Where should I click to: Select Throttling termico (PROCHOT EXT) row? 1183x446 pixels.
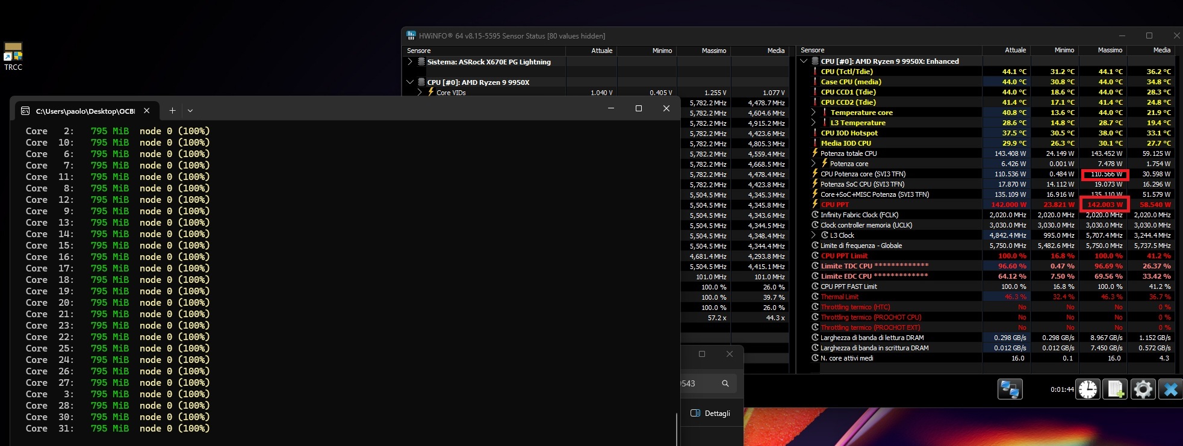click(991, 327)
